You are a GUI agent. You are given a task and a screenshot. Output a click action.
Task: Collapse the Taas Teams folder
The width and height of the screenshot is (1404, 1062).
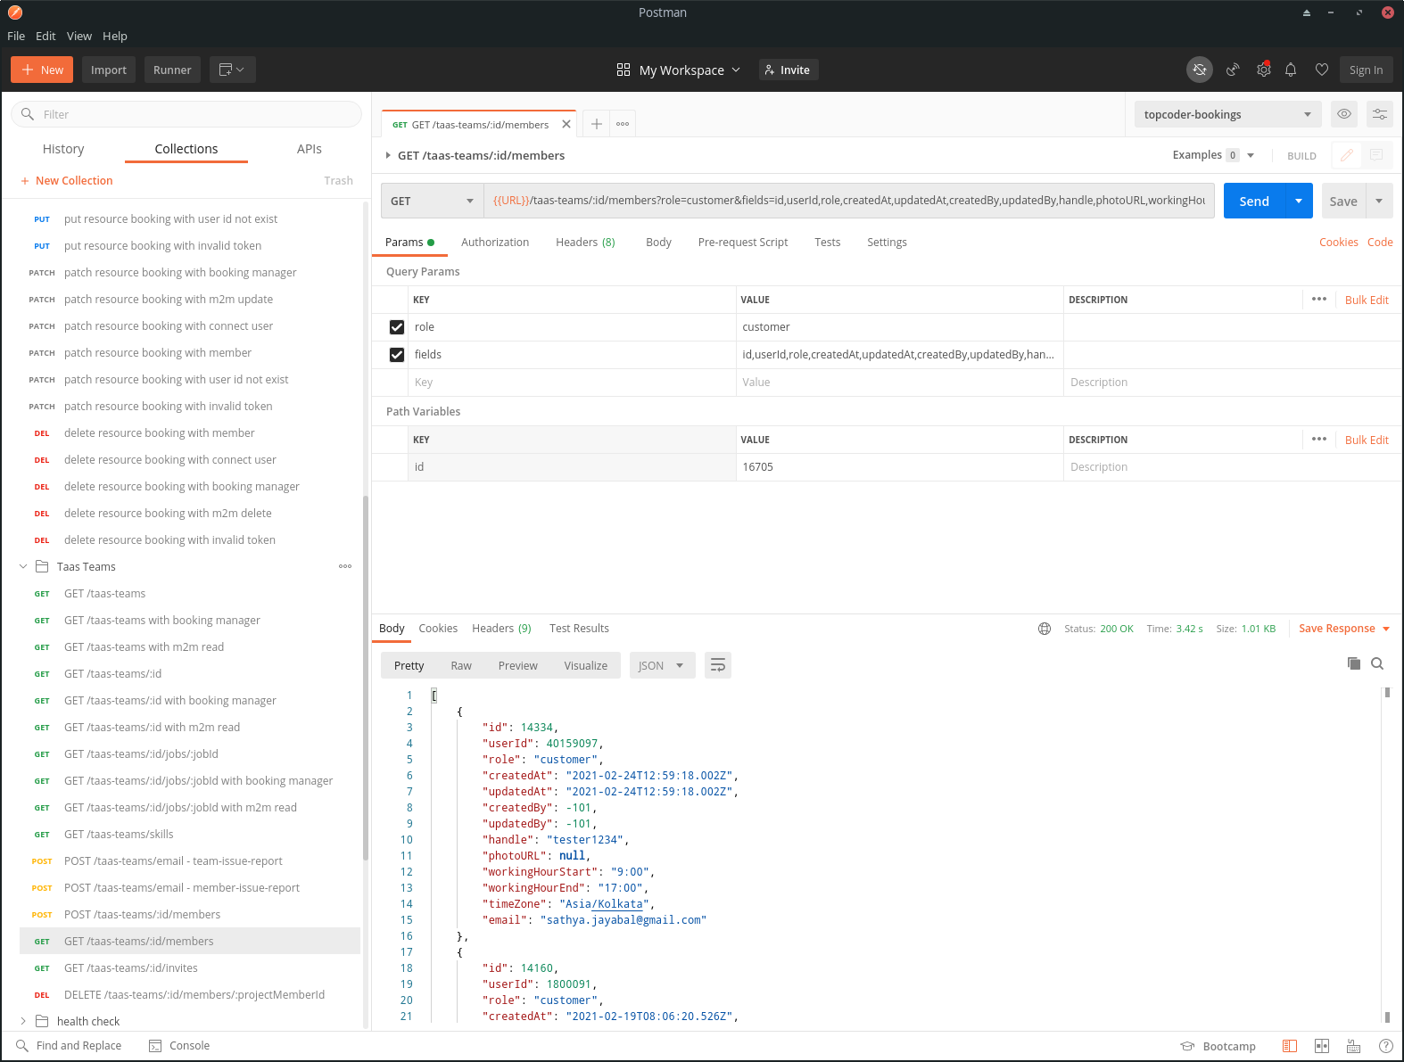[x=23, y=566]
